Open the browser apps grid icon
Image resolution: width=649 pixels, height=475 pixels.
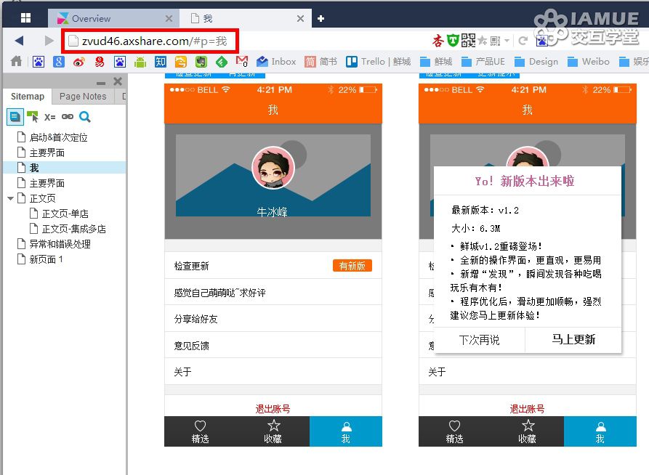25,17
